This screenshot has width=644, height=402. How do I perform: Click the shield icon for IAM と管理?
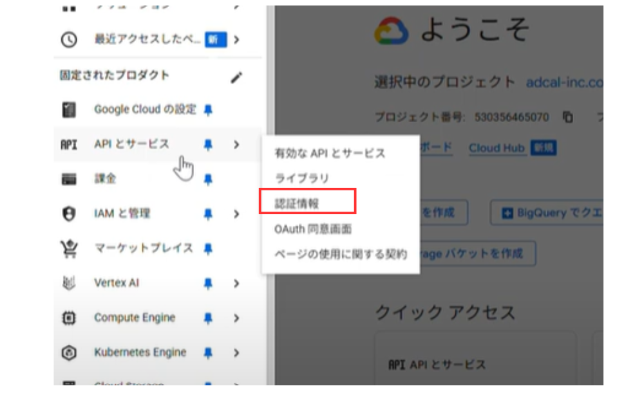tap(69, 214)
